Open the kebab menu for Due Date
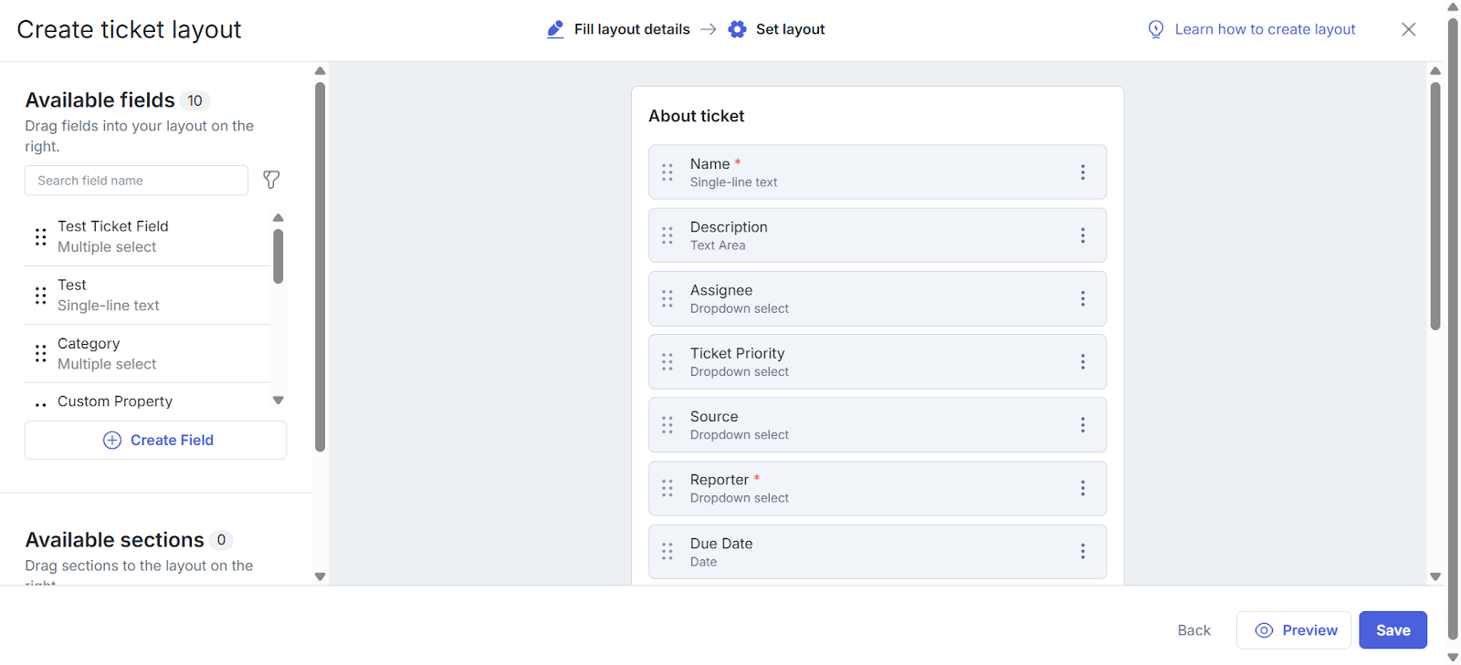 tap(1082, 552)
